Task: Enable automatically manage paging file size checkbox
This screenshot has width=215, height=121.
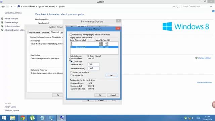Action: coord(71,35)
